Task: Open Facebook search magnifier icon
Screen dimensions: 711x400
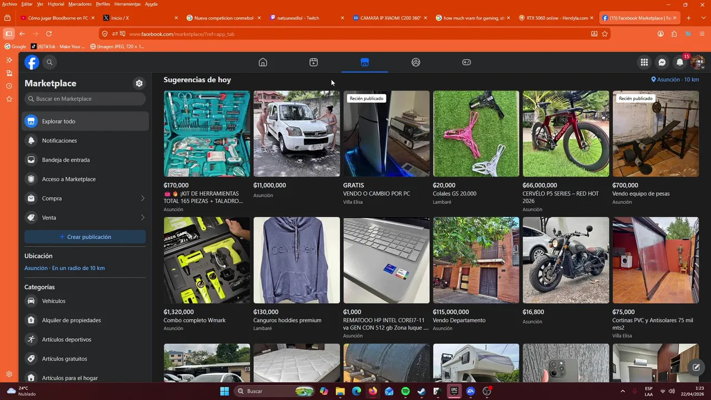Action: tap(49, 62)
